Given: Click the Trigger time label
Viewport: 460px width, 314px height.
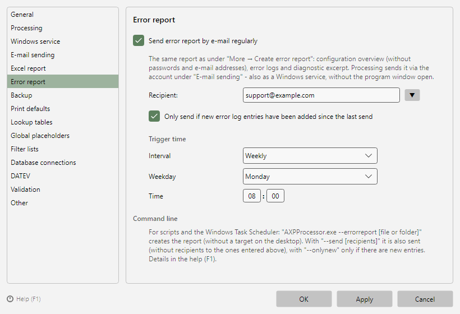Looking at the screenshot, I should click(167, 139).
